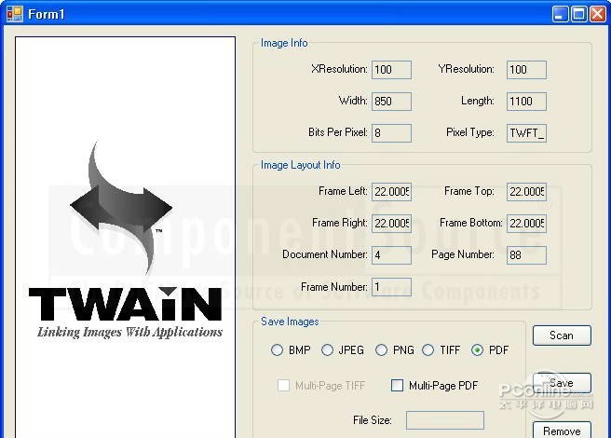611x438 pixels.
Task: Select the JPEG radio button
Action: [327, 349]
